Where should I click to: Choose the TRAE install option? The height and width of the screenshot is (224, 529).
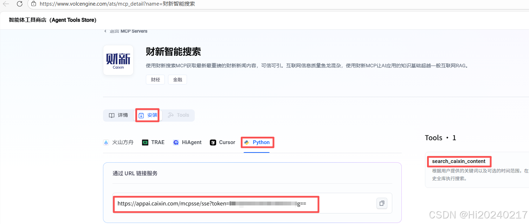click(x=153, y=142)
